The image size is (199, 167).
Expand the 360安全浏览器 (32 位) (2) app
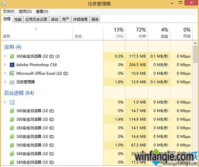pos(5,56)
